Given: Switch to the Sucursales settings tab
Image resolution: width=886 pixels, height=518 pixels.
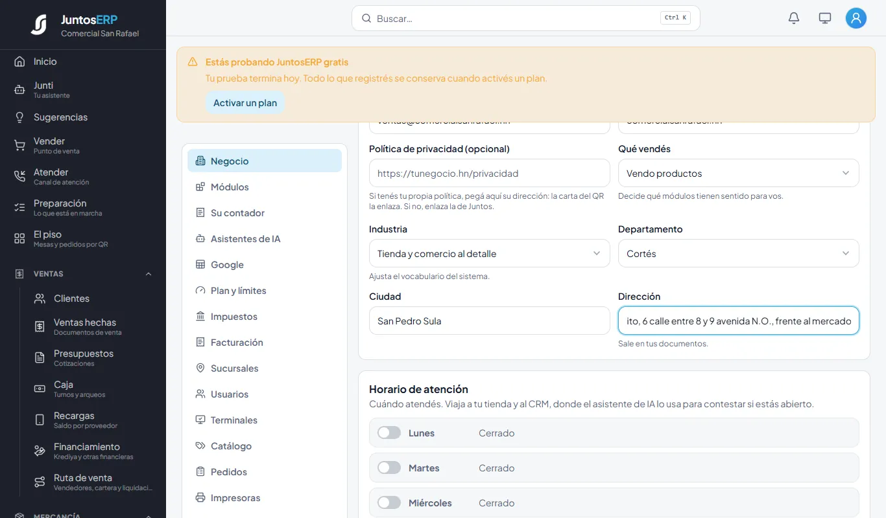Looking at the screenshot, I should coord(265,368).
